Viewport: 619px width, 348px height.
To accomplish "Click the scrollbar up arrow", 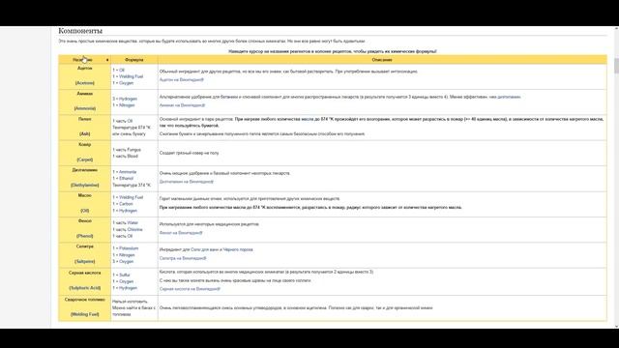I will click(x=616, y=29).
